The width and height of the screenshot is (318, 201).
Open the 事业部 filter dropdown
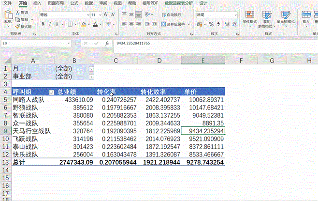pos(92,77)
